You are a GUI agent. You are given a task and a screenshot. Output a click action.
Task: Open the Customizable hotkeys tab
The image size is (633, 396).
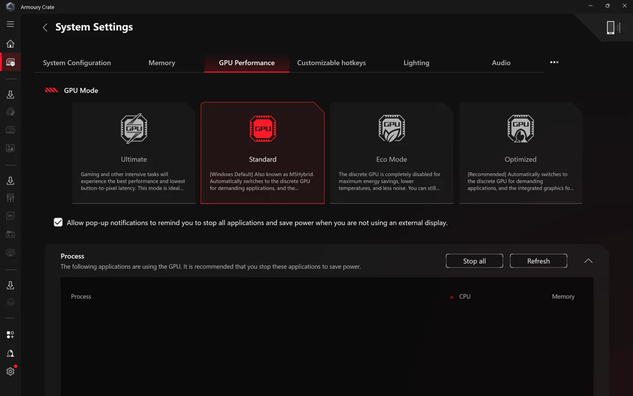[331, 62]
